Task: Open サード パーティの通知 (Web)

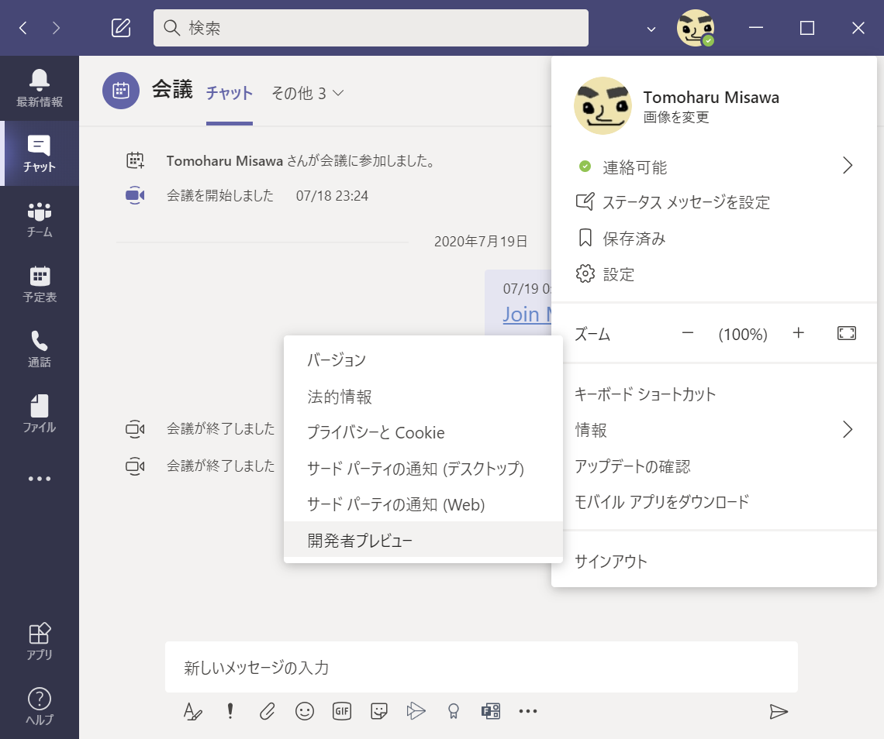Action: coord(423,504)
